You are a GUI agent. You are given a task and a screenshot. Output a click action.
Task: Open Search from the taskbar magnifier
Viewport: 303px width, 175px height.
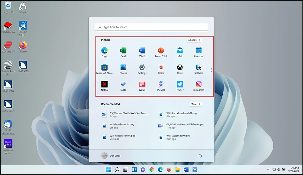pos(117,170)
